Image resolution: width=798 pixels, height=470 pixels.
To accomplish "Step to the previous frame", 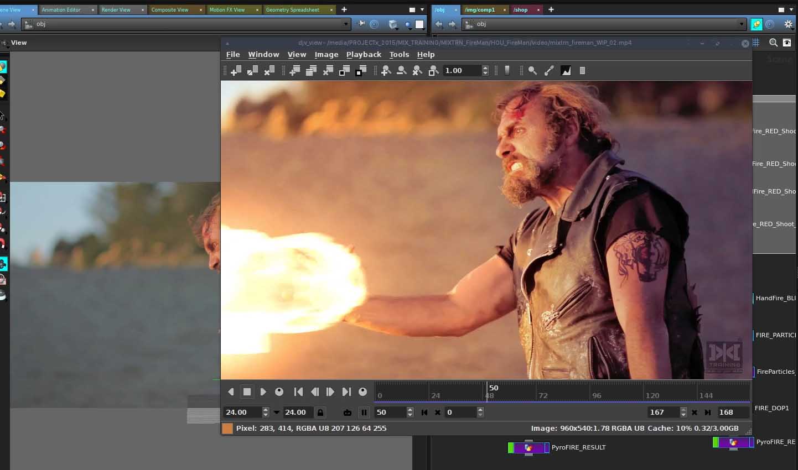I will click(314, 391).
